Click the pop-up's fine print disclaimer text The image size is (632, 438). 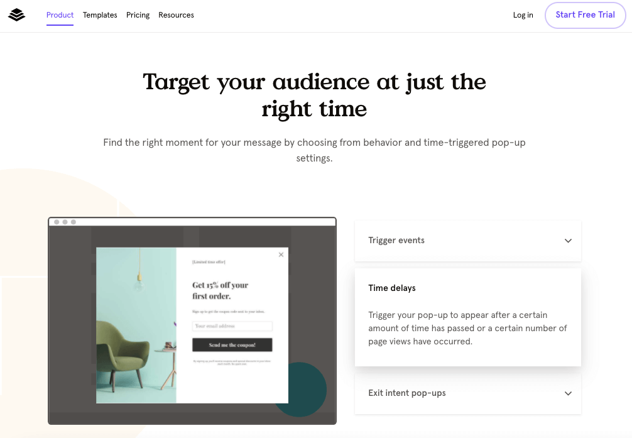coord(232,362)
